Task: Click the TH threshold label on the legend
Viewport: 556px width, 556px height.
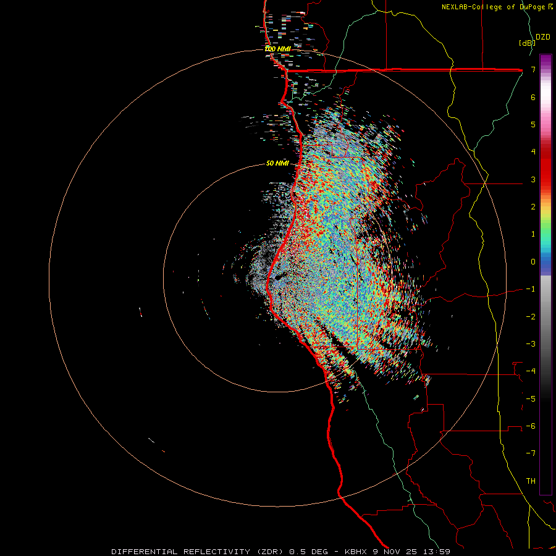Action: 531,481
